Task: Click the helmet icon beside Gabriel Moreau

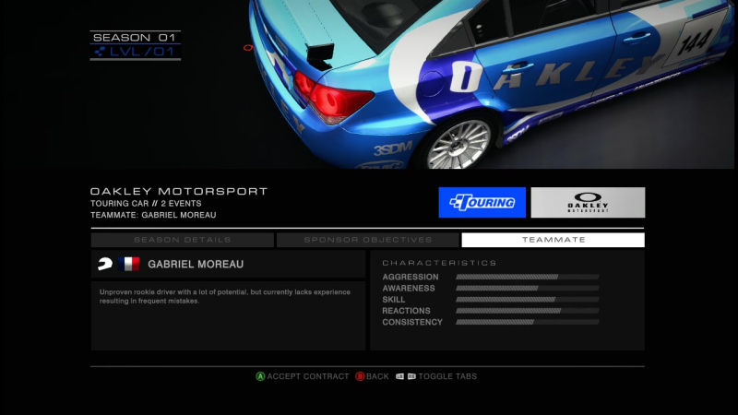Action: [x=105, y=264]
